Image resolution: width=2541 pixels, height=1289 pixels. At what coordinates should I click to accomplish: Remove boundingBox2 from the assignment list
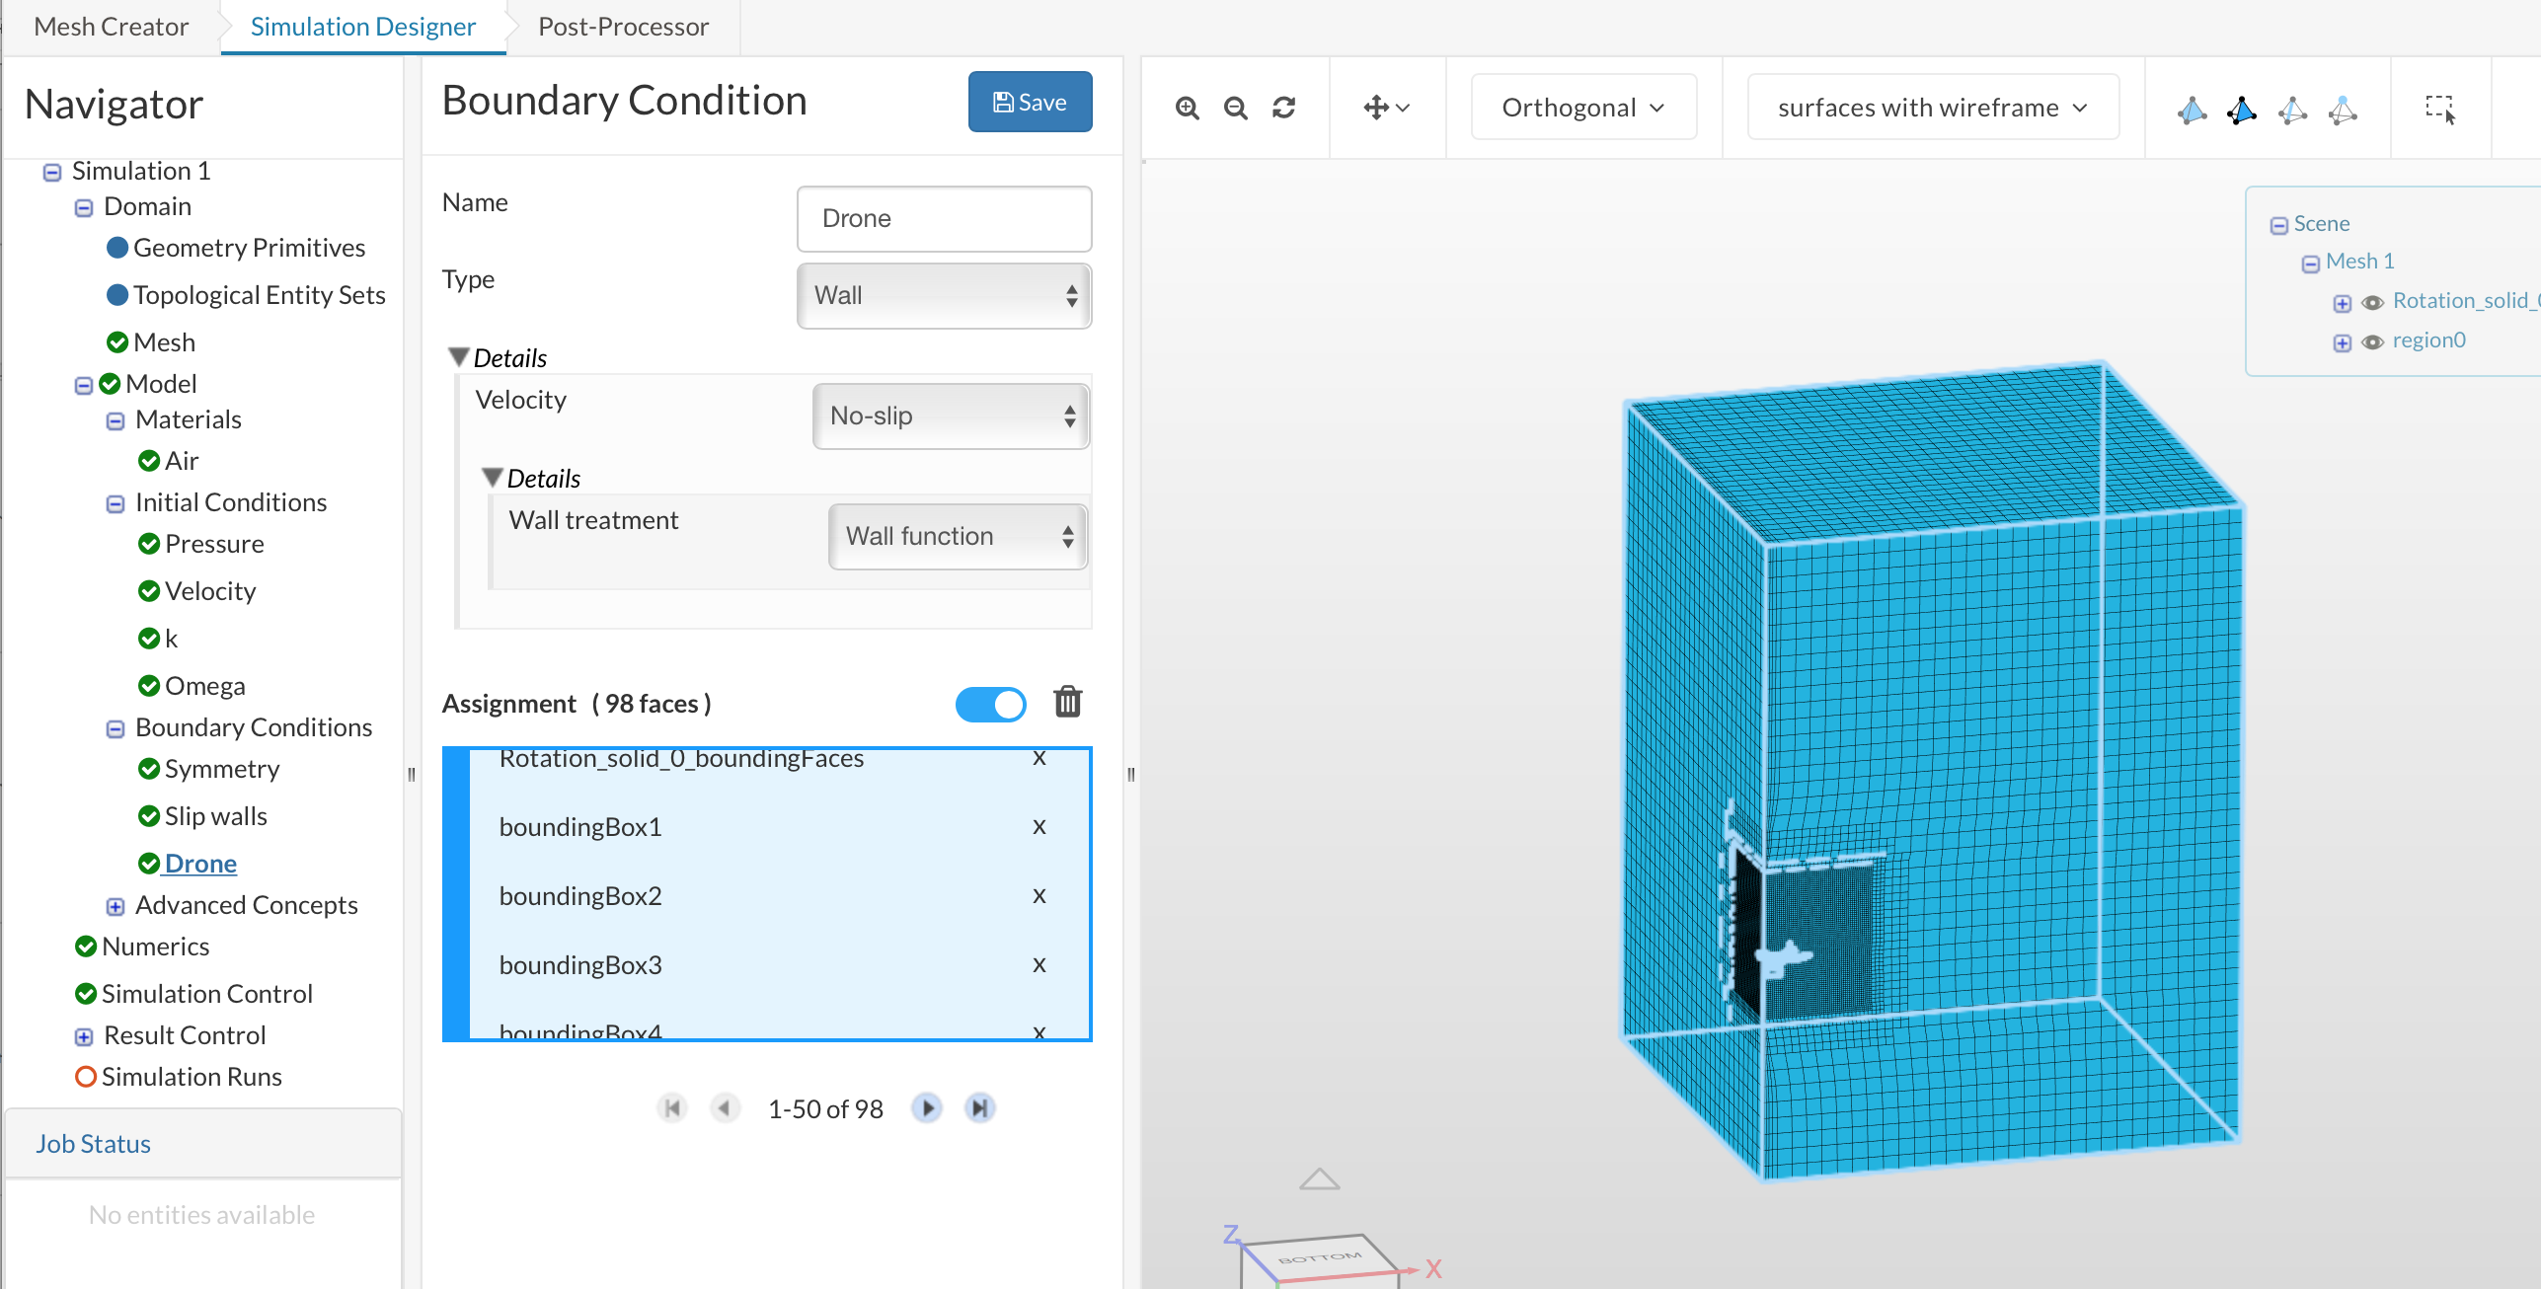pos(1039,895)
